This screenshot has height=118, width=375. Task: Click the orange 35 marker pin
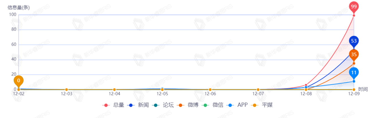tap(354, 54)
